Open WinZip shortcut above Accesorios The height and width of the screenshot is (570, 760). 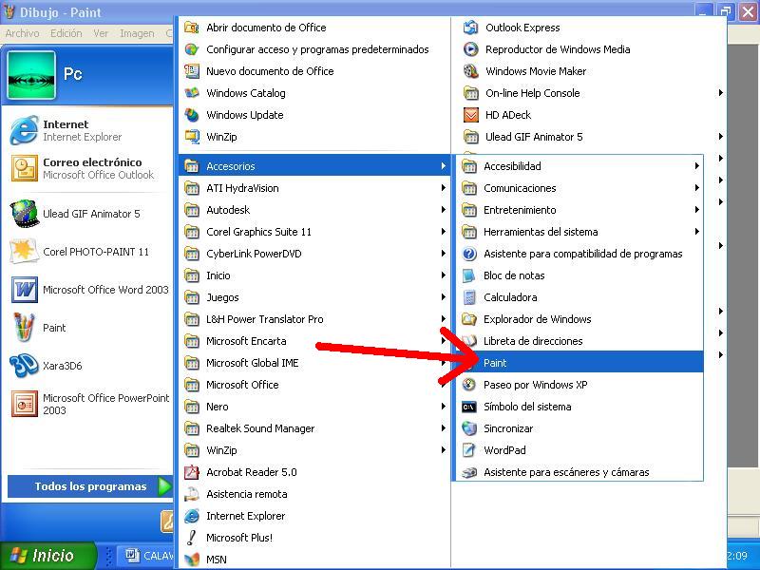pyautogui.click(x=314, y=136)
